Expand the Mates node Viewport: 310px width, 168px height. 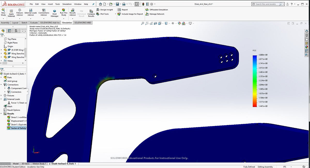(1, 61)
